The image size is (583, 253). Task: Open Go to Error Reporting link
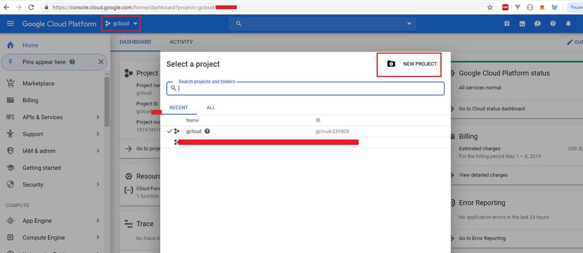(x=482, y=239)
